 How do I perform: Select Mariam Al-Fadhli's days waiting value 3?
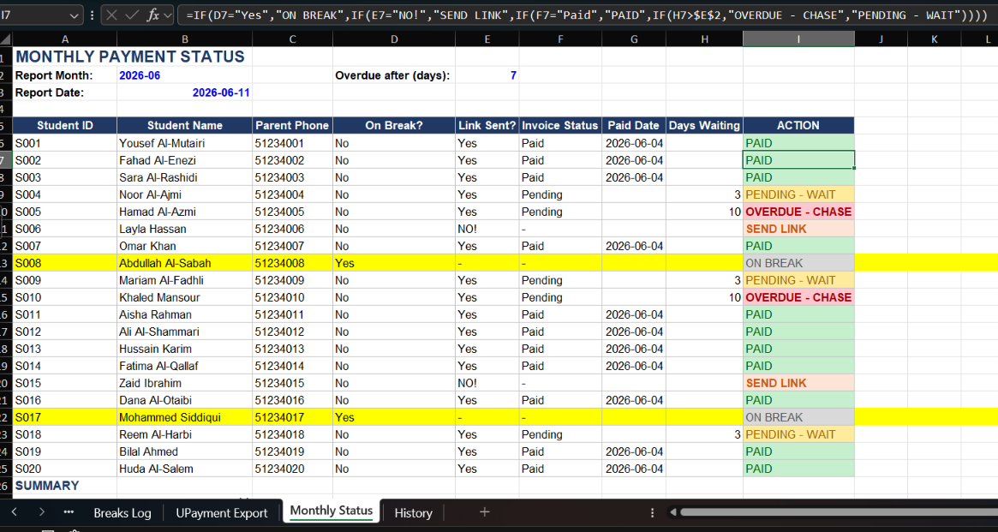704,280
